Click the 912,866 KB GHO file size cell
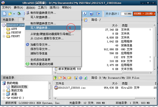This screenshot has width=158, height=107. [111, 49]
